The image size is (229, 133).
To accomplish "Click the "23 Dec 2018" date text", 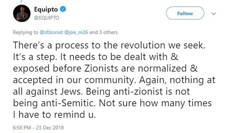I will click(50, 128).
